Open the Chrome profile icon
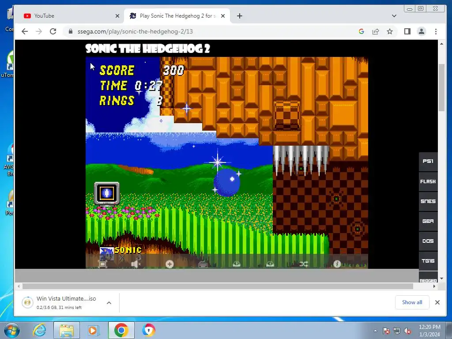 (422, 31)
